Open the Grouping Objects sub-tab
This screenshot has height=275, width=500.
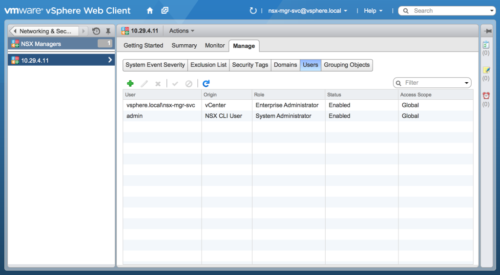pyautogui.click(x=347, y=65)
